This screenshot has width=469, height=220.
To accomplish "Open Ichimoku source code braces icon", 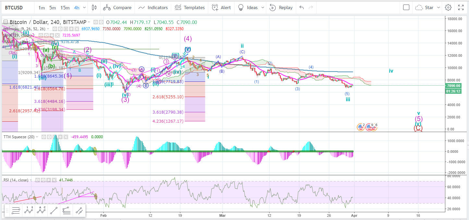I will point(66,29).
